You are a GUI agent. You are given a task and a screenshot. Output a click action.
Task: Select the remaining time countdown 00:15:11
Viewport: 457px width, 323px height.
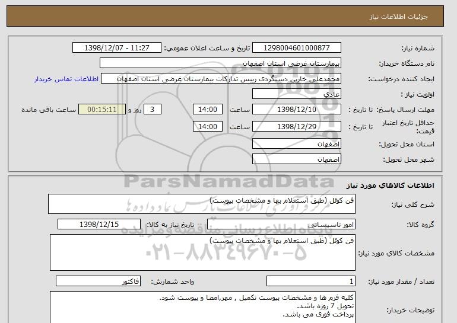click(102, 110)
